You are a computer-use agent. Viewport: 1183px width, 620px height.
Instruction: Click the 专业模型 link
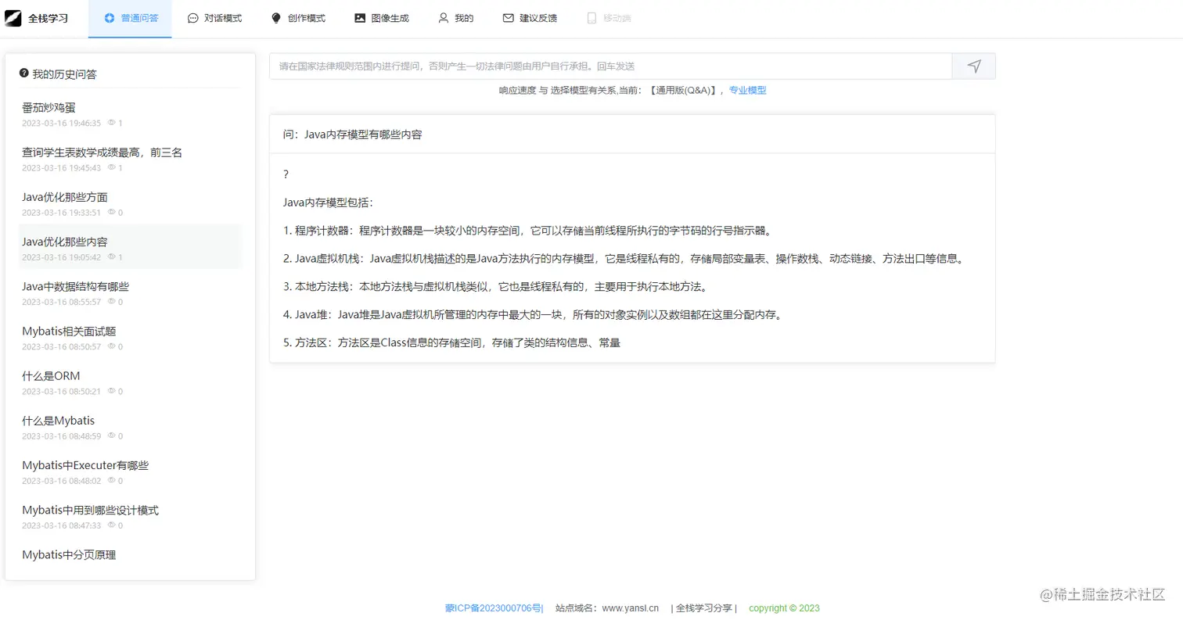point(748,90)
